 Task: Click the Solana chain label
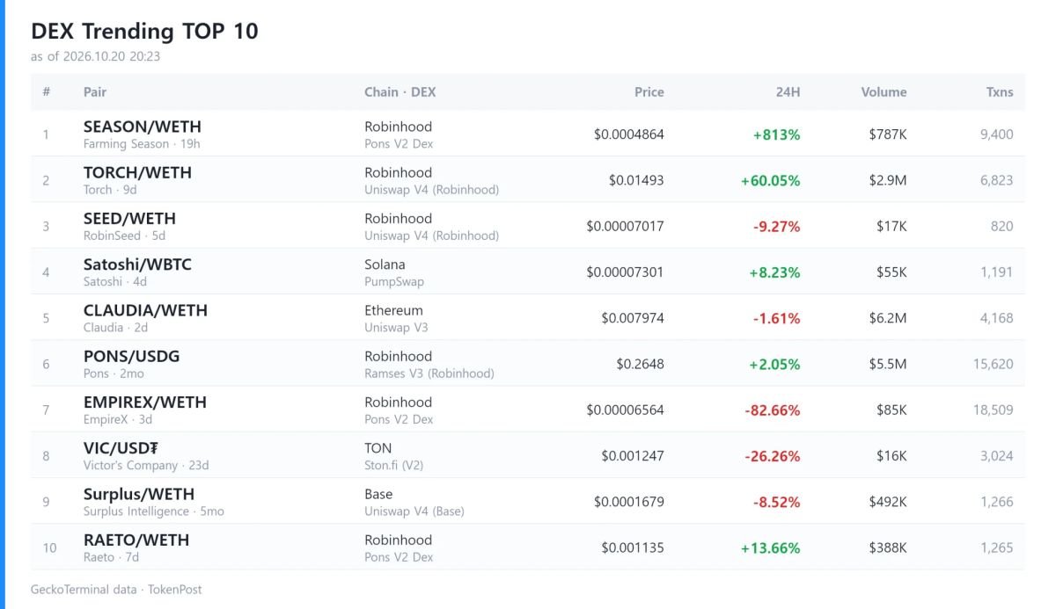pos(385,265)
